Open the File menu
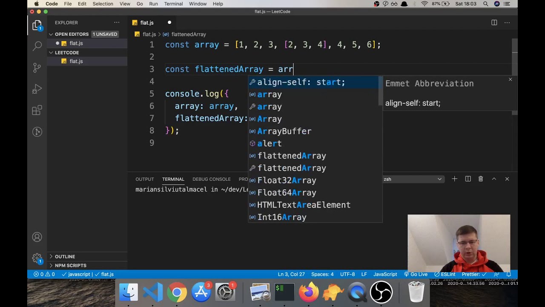 [68, 4]
